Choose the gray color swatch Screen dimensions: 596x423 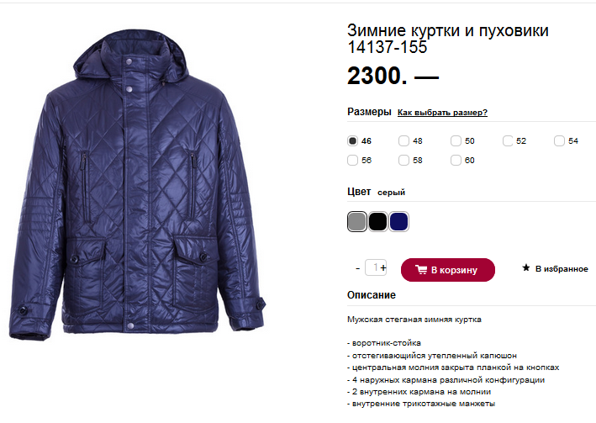[x=357, y=221]
